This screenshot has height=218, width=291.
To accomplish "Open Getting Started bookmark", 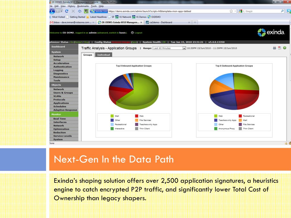I will (76, 17).
